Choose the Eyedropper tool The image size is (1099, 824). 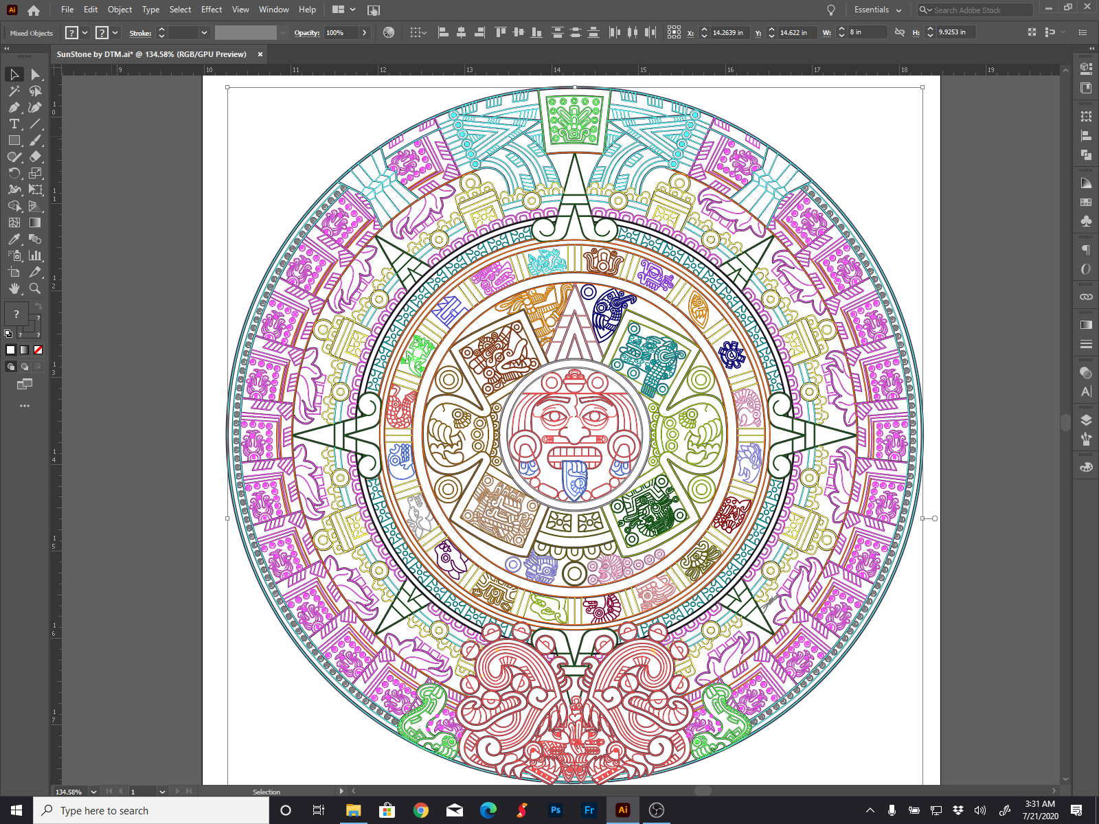click(14, 239)
